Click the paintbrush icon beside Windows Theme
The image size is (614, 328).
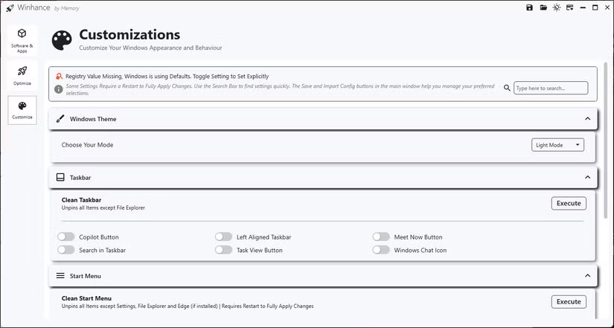60,119
